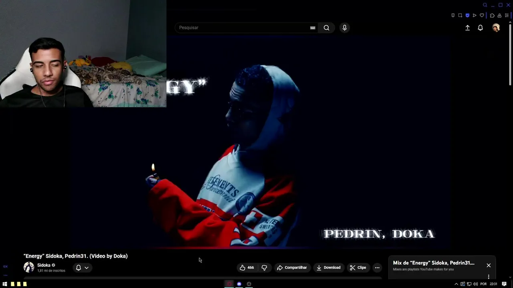
Task: Dislike the video with thumbs down
Action: (264, 268)
